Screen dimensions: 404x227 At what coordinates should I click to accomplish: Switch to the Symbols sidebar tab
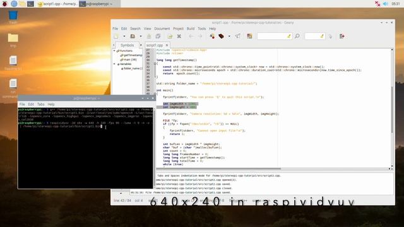coord(128,45)
